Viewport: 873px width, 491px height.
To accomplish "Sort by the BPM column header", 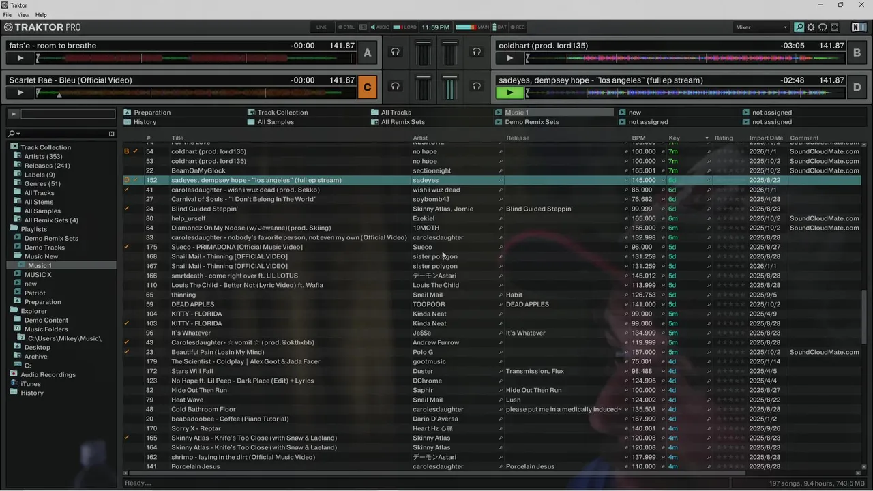I will (638, 138).
